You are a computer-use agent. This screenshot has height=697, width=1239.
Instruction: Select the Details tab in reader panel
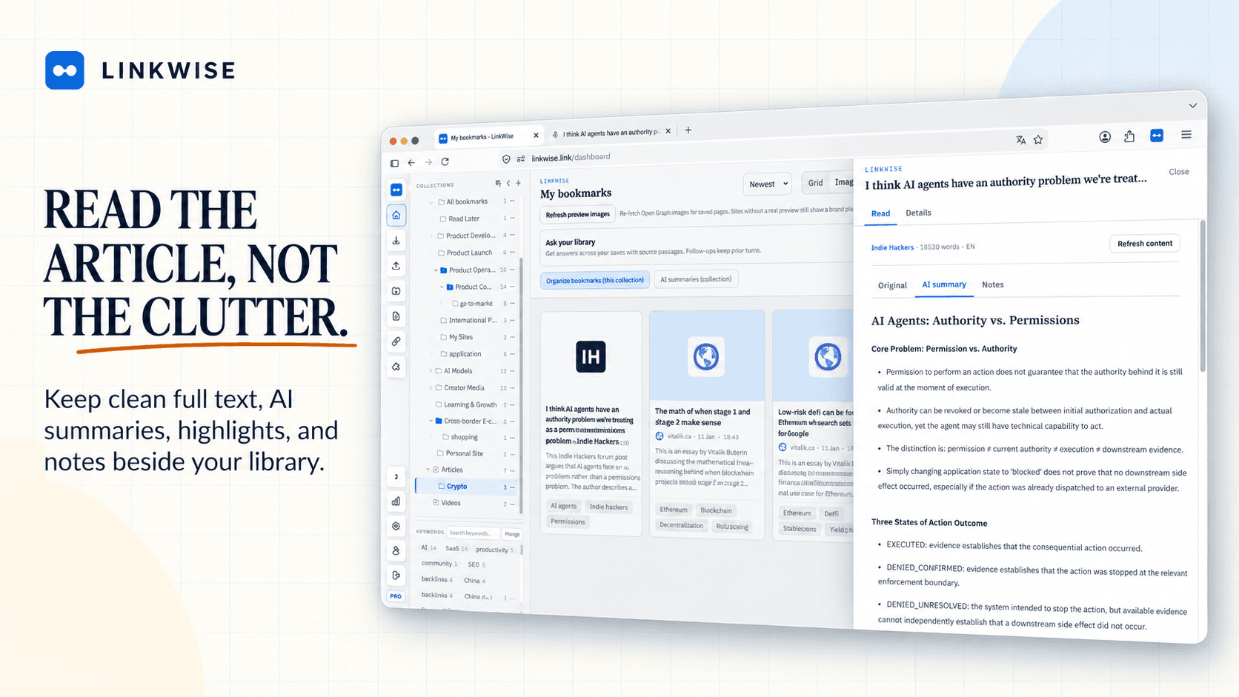918,213
